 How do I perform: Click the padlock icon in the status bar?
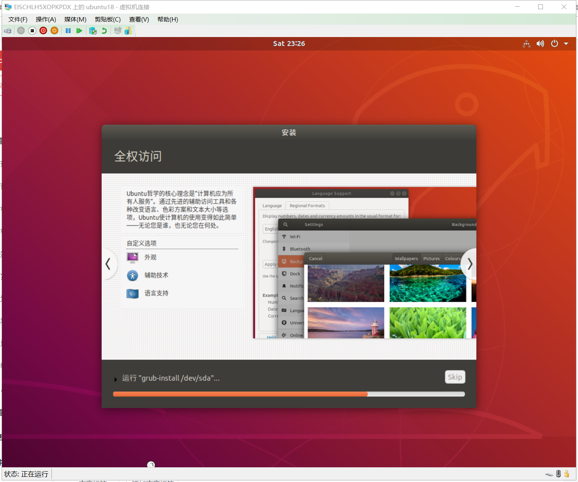pyautogui.click(x=567, y=474)
